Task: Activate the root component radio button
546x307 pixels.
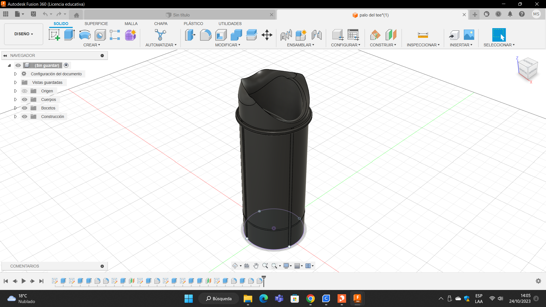Action: pyautogui.click(x=66, y=65)
